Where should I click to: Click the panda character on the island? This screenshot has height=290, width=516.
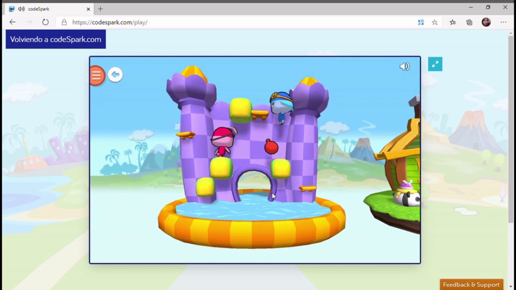click(407, 194)
